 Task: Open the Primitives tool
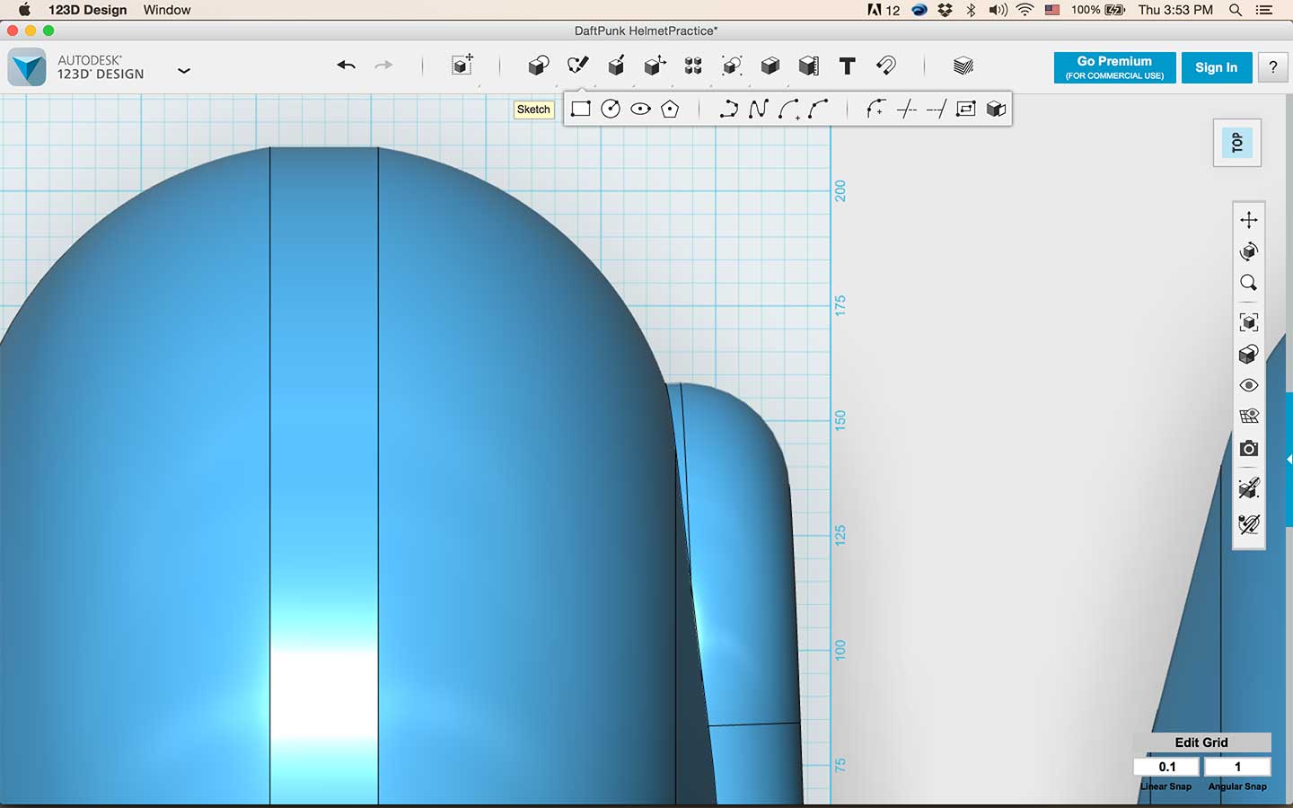[539, 66]
